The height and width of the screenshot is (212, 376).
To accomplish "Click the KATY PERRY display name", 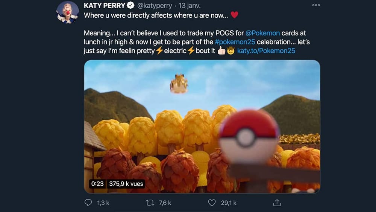I will pos(105,6).
